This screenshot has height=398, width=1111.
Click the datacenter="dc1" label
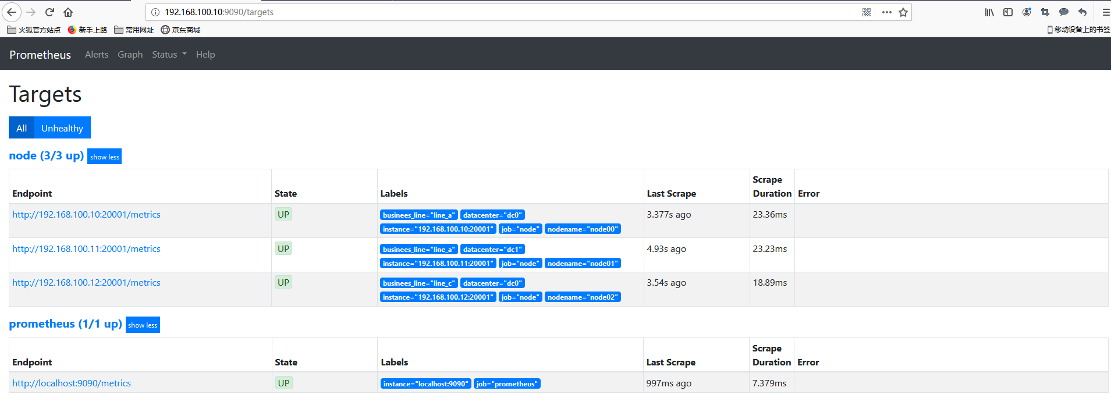(492, 250)
